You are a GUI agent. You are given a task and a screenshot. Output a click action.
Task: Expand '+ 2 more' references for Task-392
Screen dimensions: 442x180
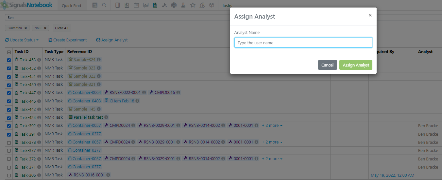pos(272,126)
